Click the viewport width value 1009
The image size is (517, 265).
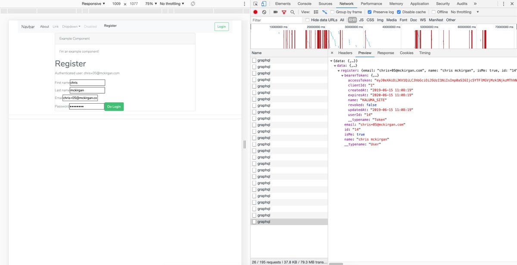(116, 3)
